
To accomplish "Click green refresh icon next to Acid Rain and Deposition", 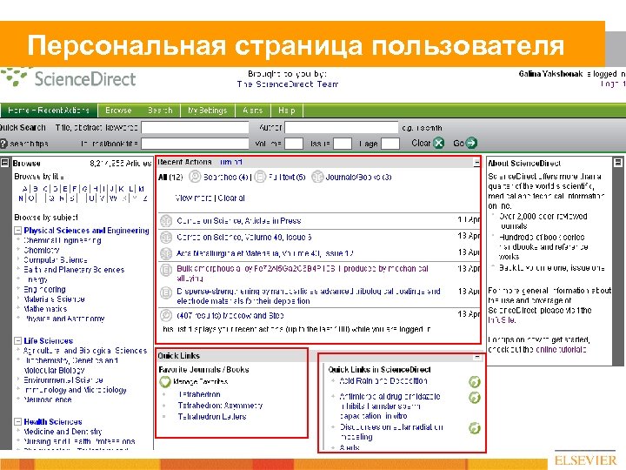I will 475,382.
